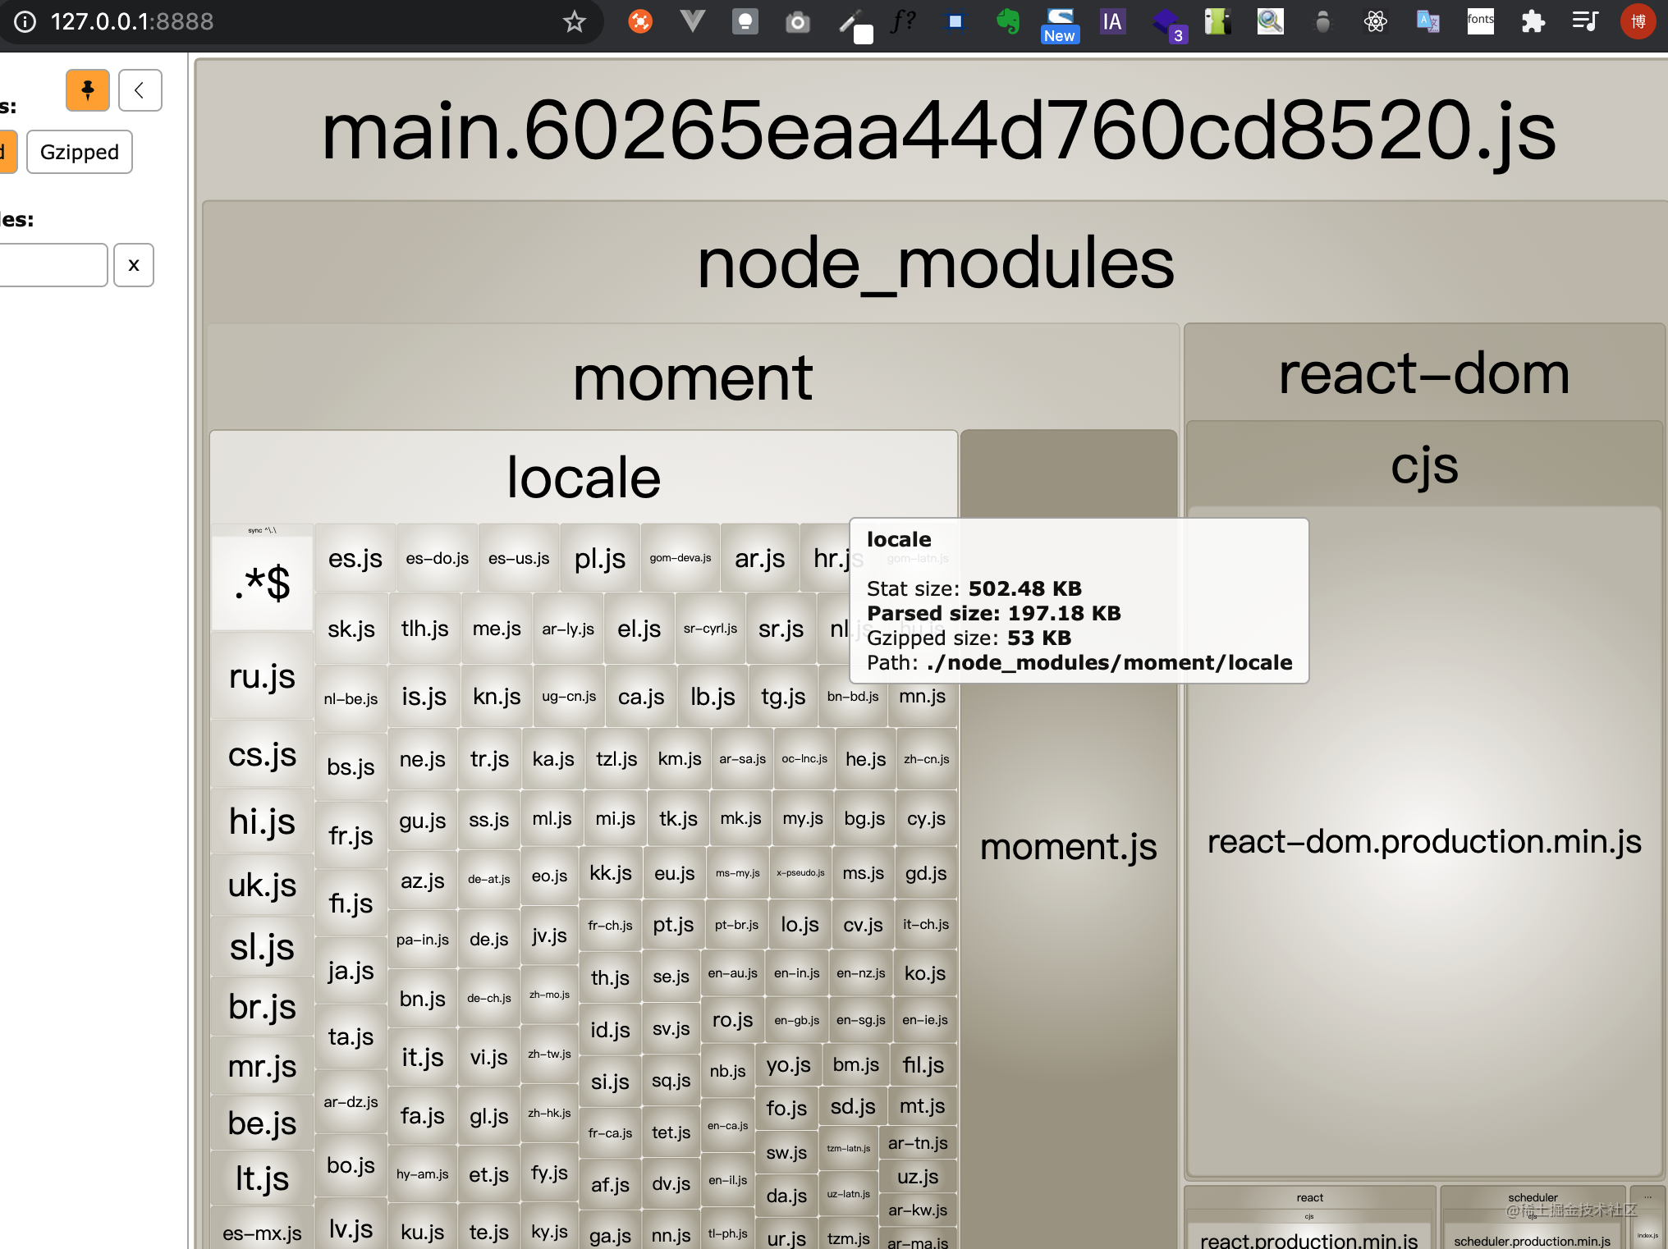
Task: Click the pl.js locale block
Action: (600, 559)
